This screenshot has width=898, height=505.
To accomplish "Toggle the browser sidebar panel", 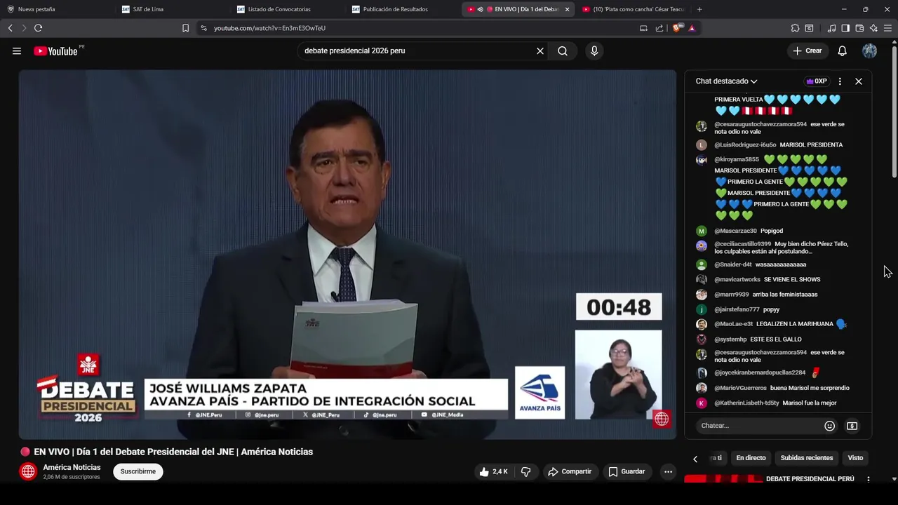I will click(845, 28).
